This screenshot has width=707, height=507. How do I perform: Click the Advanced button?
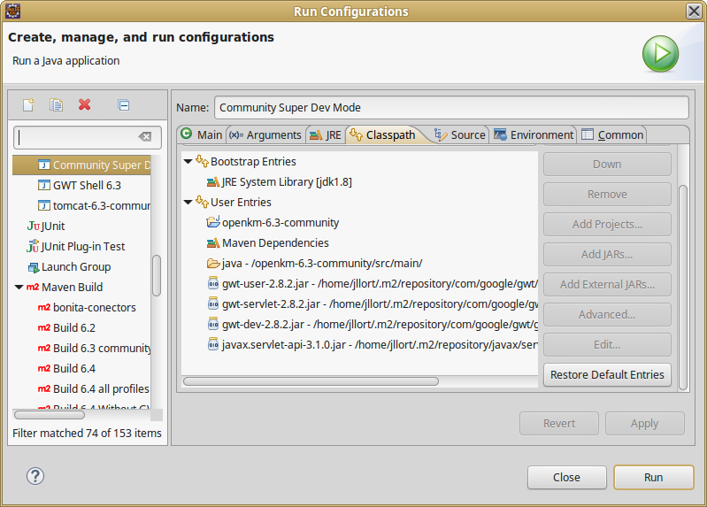[x=607, y=314]
